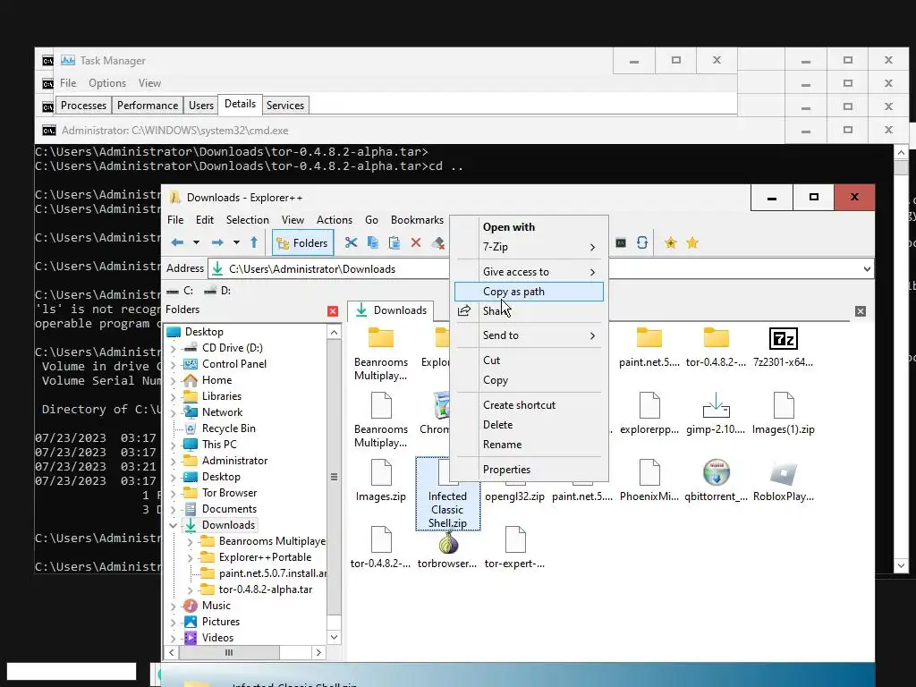Open the Send to submenu
Viewport: 916px width, 687px height.
[x=529, y=335]
